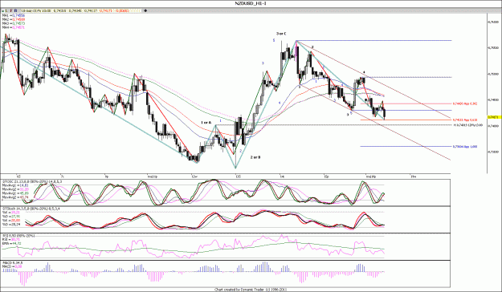Screen dimensions: 502x292
Task: Select the MA2 moving average label
Action: pyautogui.click(x=14, y=19)
